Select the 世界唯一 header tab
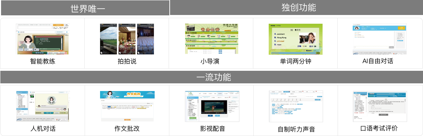The image size is (423, 136). pyautogui.click(x=85, y=8)
